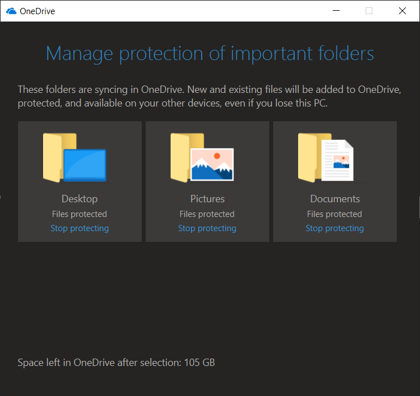Click the Pictures folder icon
Viewport: 420px width, 396px height.
(x=202, y=157)
